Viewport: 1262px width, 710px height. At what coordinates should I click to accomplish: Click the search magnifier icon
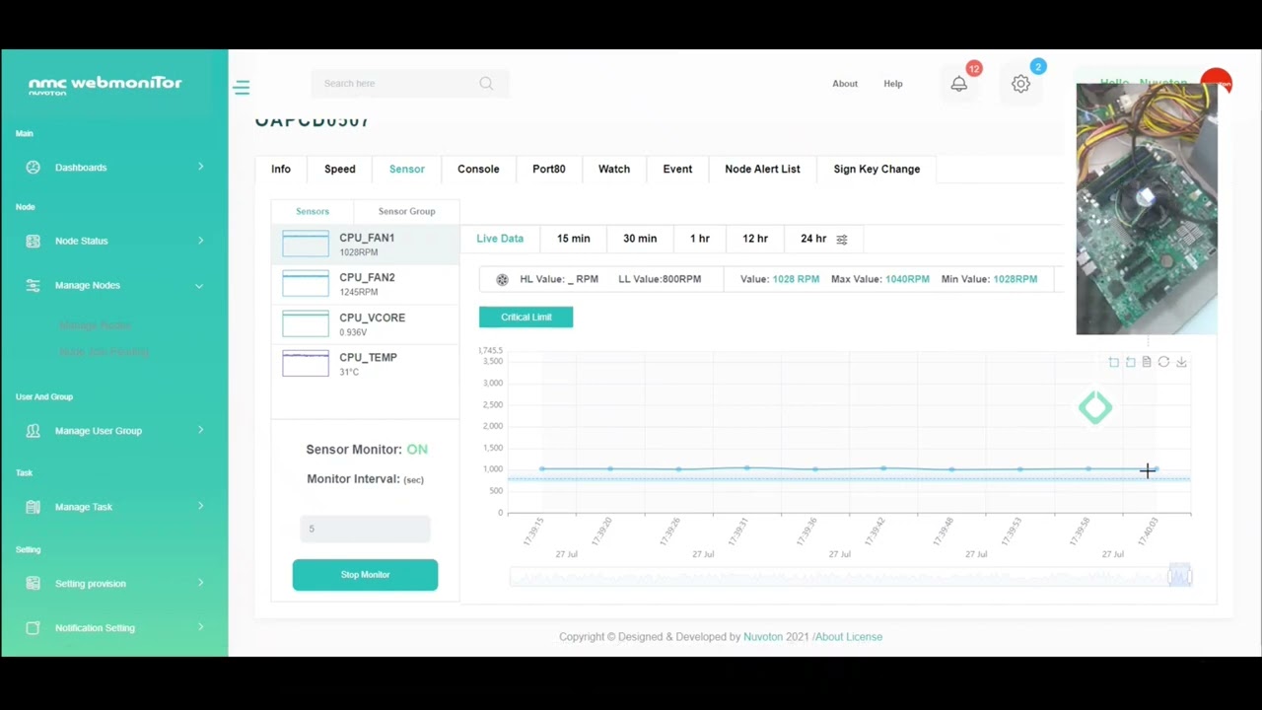point(486,84)
